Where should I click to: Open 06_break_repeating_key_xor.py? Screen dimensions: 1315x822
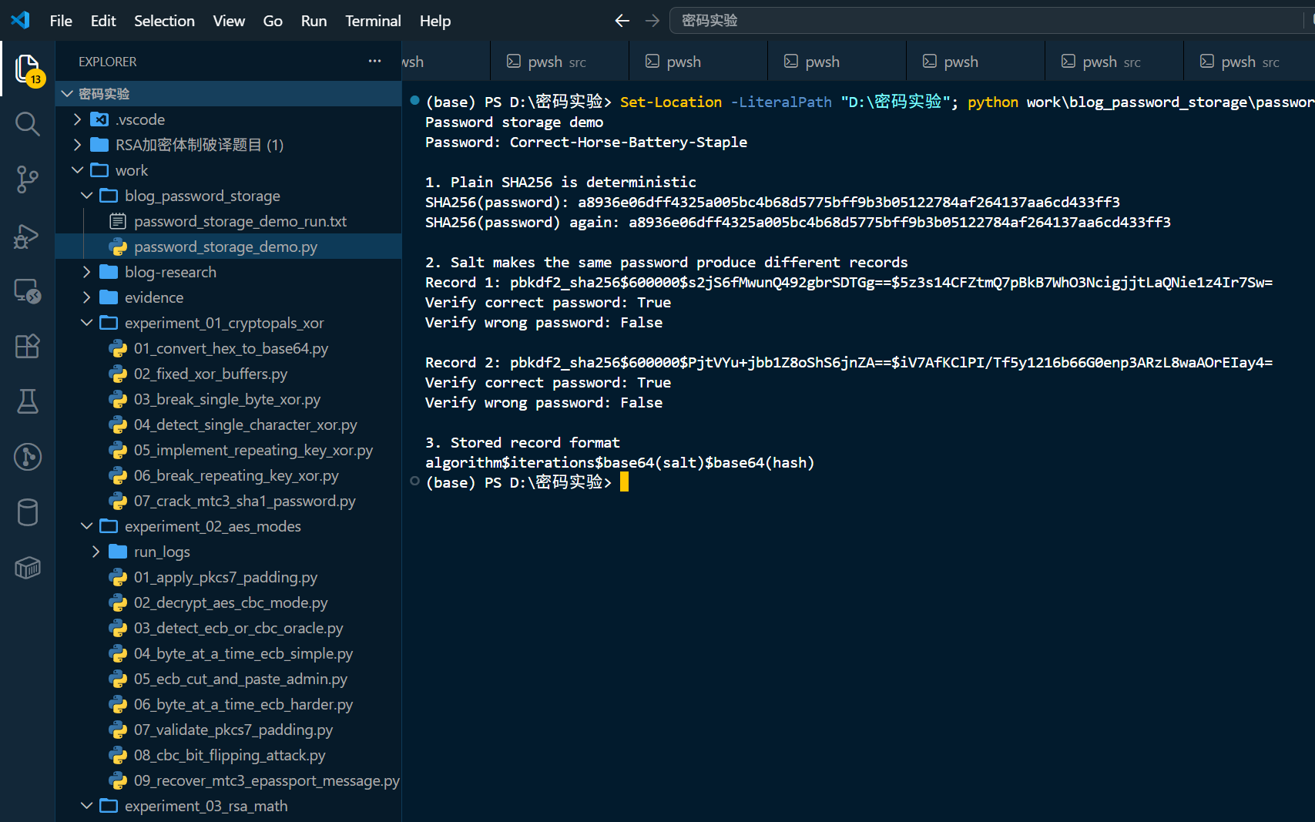229,475
